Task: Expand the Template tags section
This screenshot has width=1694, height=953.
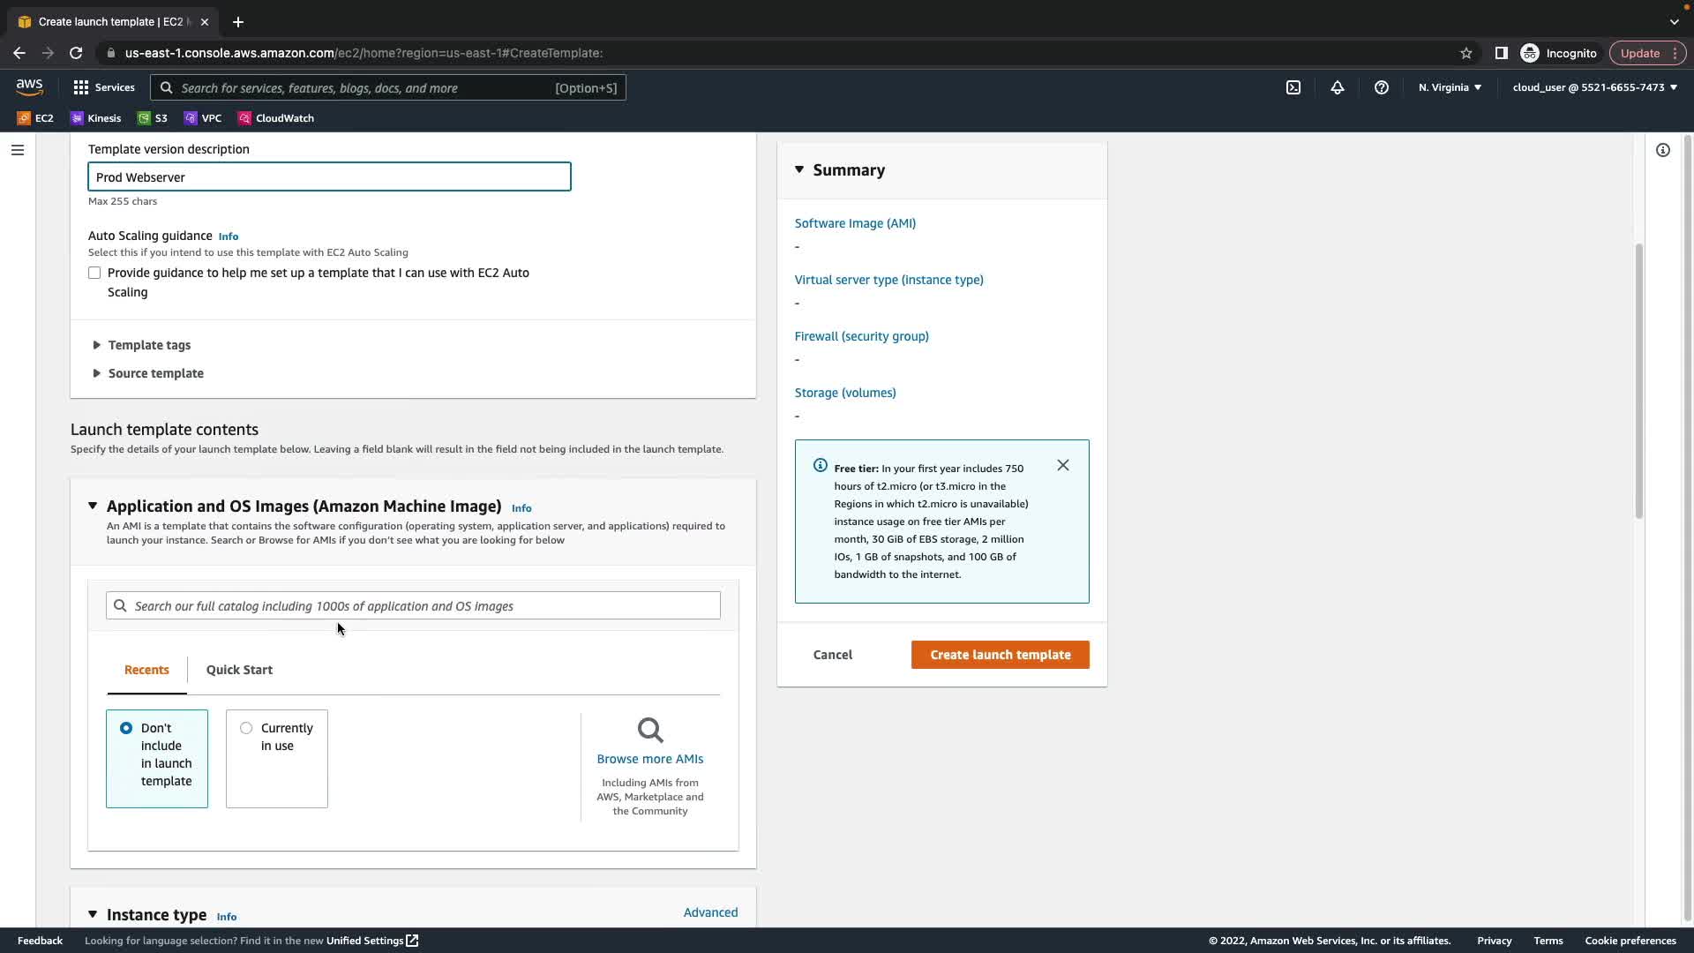Action: point(148,345)
